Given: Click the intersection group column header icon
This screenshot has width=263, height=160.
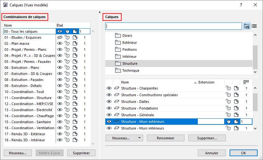Looking at the screenshot, I should (246, 82).
